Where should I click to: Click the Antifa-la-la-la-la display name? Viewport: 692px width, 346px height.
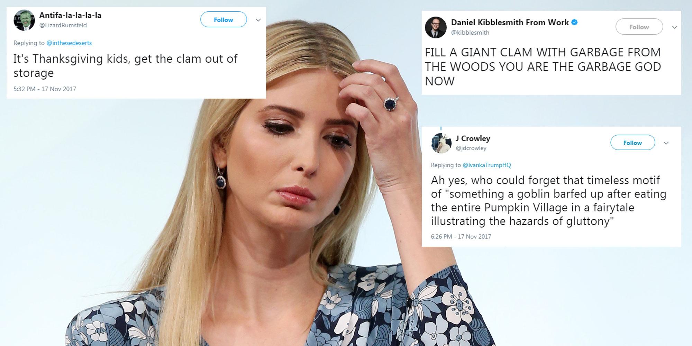70,15
